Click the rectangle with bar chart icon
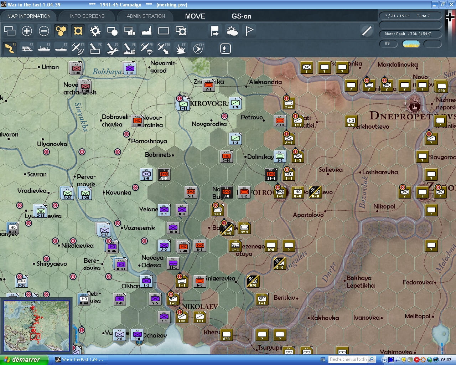 129,31
